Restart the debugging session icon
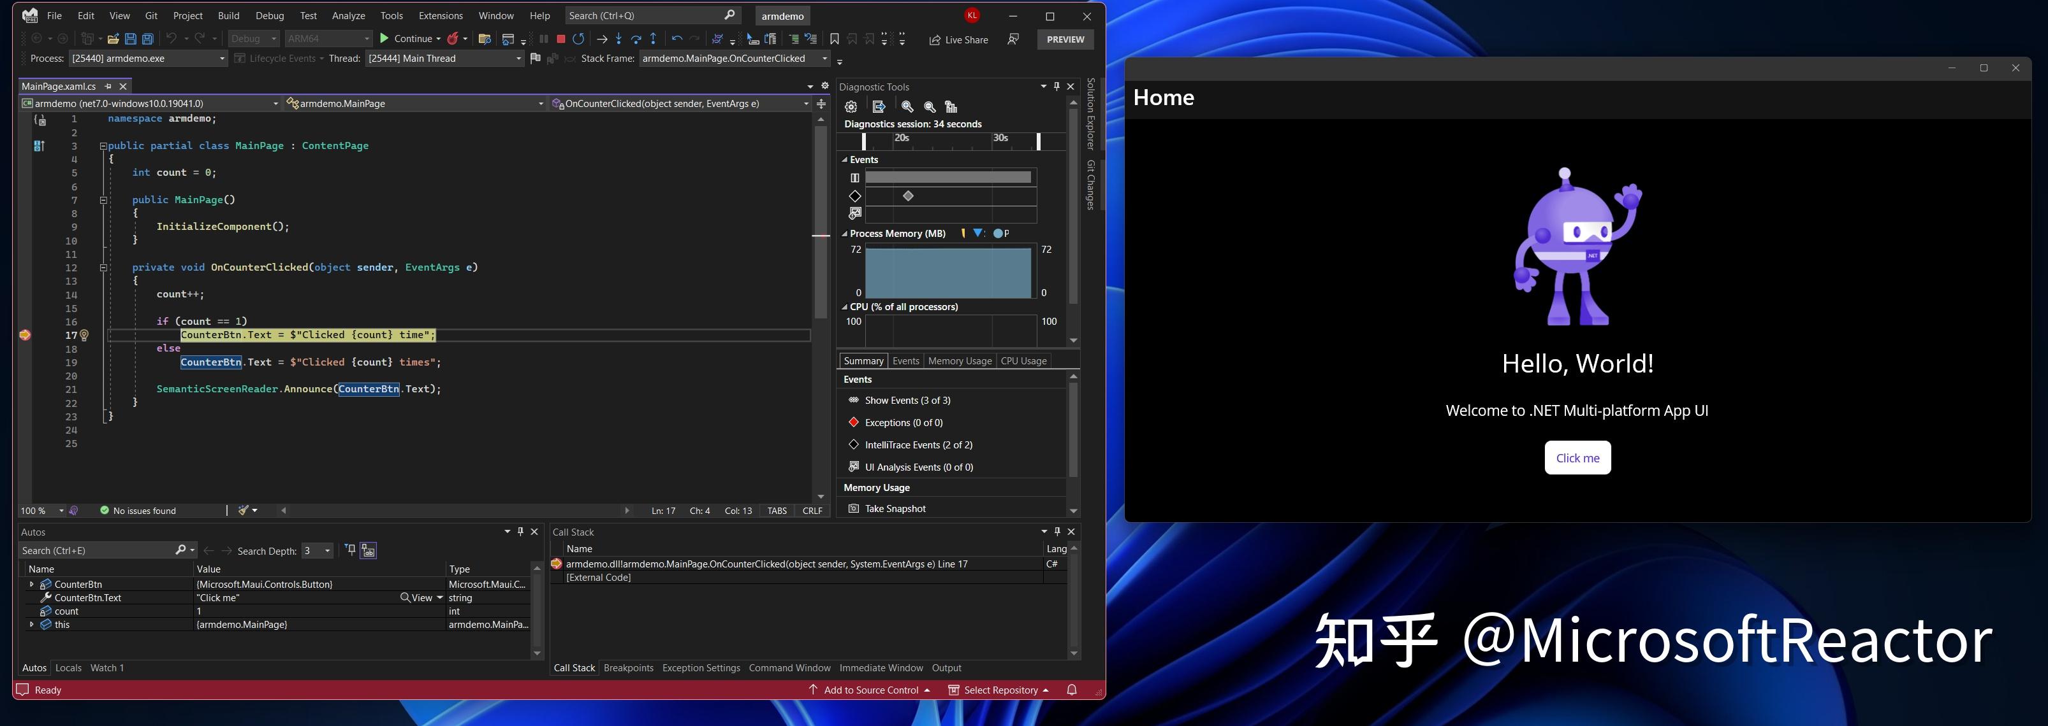 (x=579, y=38)
